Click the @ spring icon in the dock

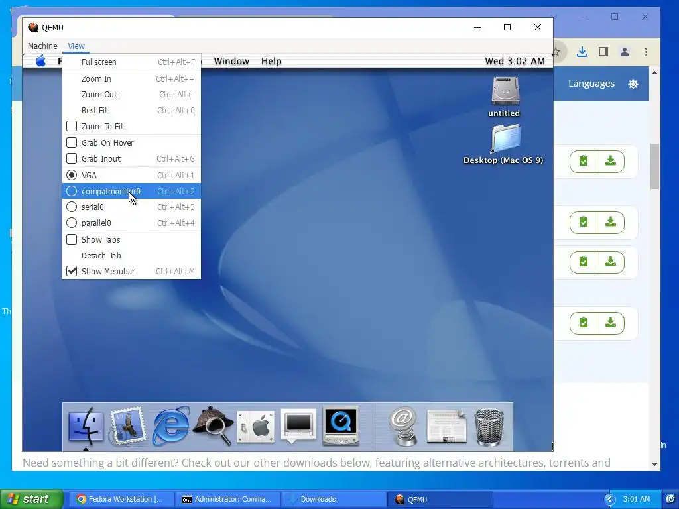[402, 426]
